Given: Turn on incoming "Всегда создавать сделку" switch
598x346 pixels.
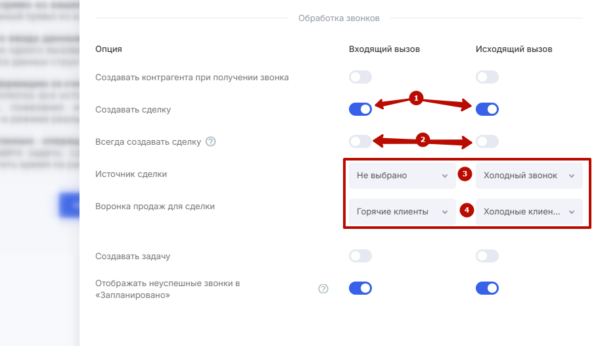Looking at the screenshot, I should coord(360,141).
